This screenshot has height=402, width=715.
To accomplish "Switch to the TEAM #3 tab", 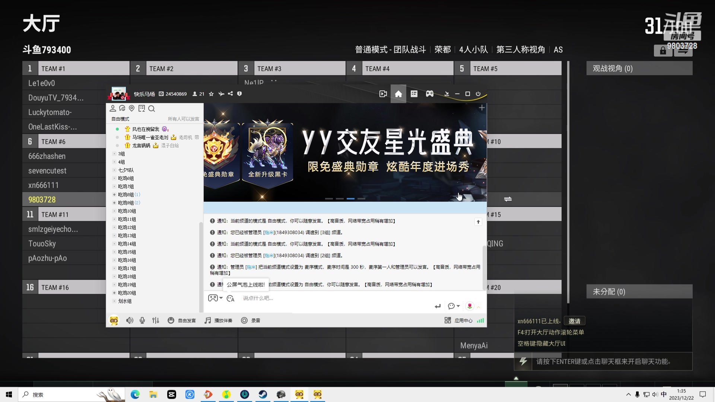I will pyautogui.click(x=300, y=68).
